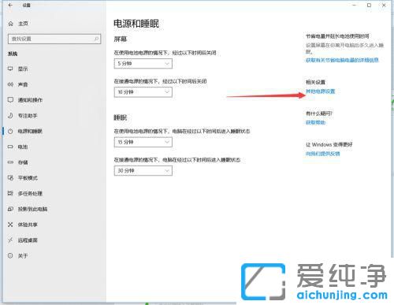Select the 显示 display icon
Screen dimensions: 394x305
(10, 69)
